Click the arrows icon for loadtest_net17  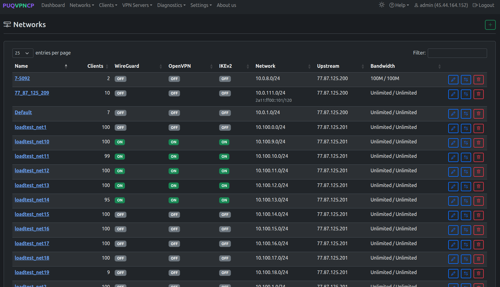point(466,245)
